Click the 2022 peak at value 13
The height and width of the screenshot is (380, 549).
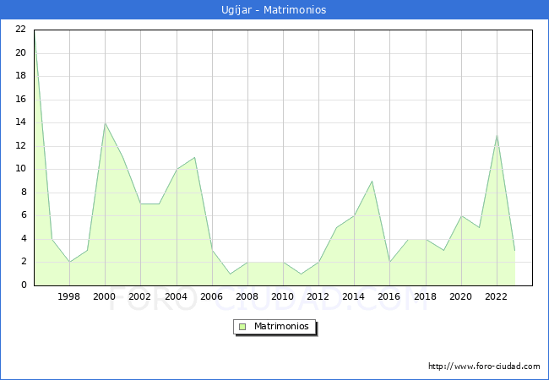tap(497, 135)
